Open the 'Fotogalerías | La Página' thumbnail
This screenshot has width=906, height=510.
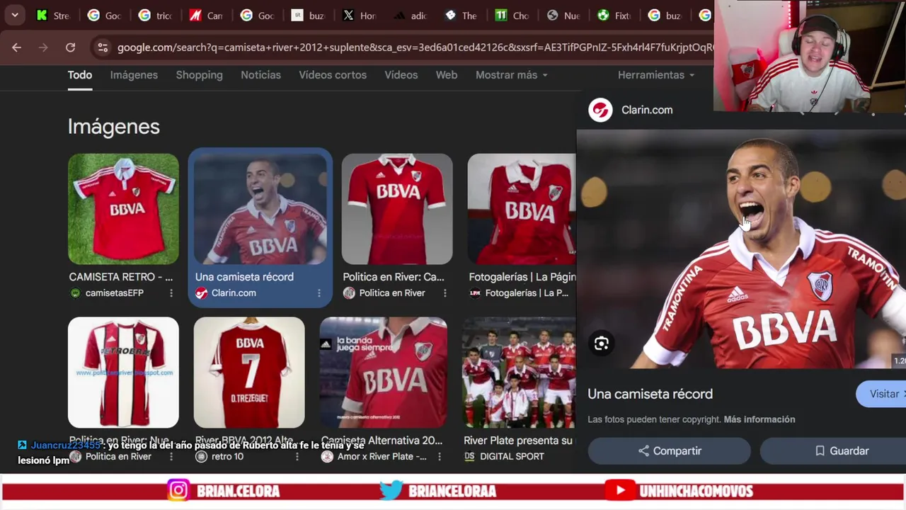pyautogui.click(x=522, y=209)
